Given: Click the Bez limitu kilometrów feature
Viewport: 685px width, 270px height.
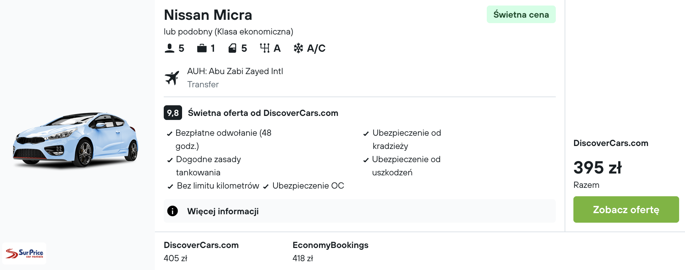Looking at the screenshot, I should (x=218, y=186).
